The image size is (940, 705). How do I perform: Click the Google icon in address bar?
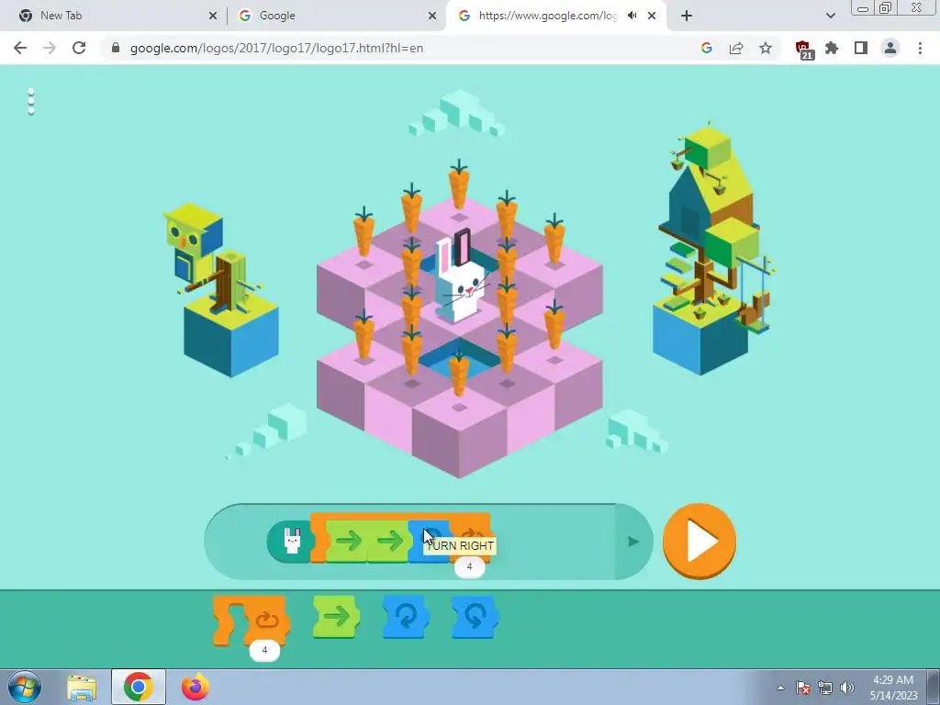click(706, 48)
